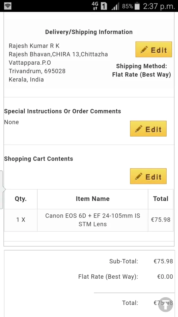This screenshot has width=178, height=317.
Task: Tap the Item Name column header
Action: (93, 199)
